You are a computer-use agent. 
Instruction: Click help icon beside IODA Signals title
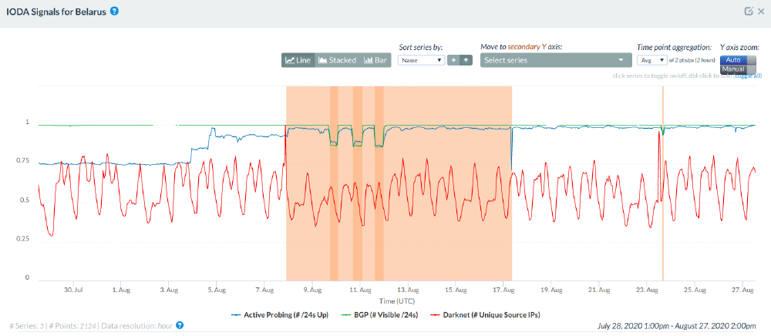click(x=115, y=12)
